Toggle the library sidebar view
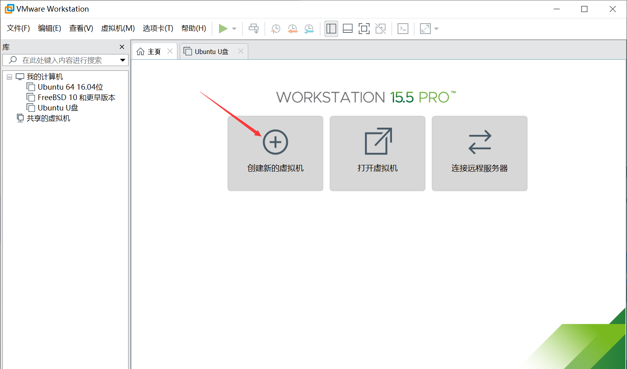Viewport: 627px width, 369px height. point(331,28)
